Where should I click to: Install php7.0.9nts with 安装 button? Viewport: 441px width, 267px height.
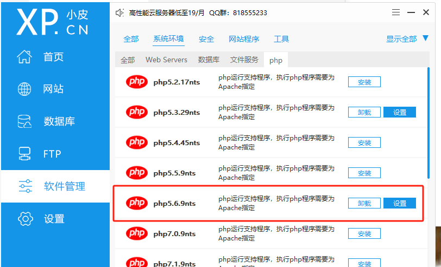tap(364, 233)
